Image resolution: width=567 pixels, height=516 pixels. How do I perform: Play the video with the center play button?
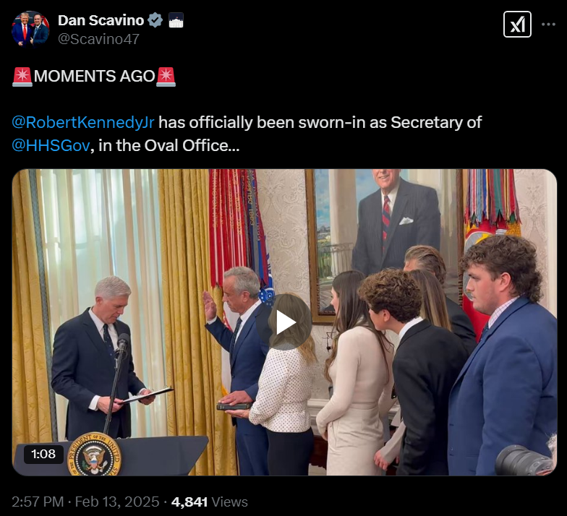[284, 322]
